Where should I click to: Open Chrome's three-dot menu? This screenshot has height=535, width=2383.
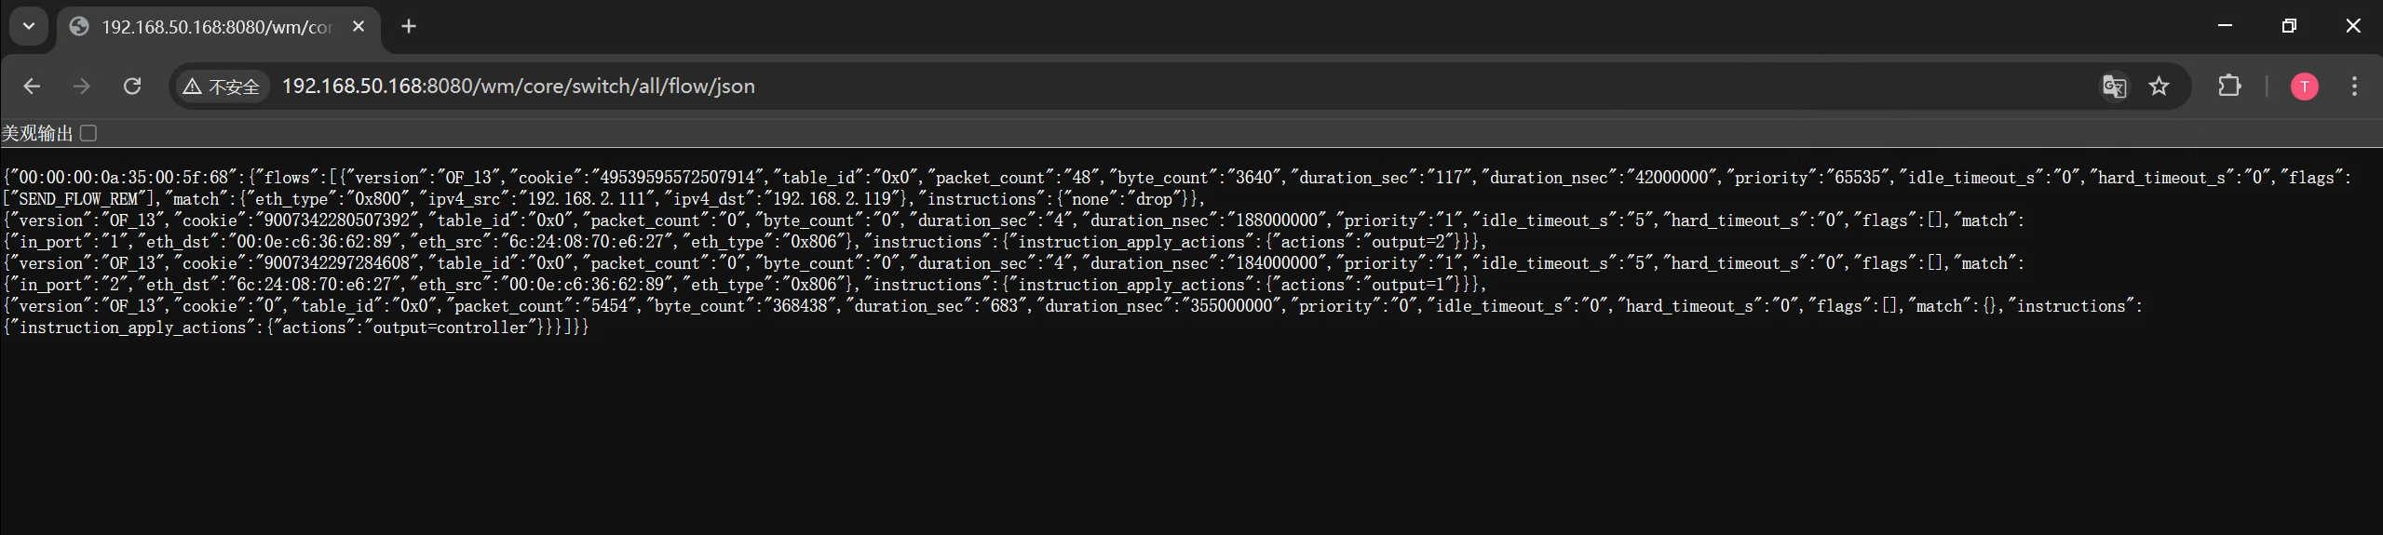(2354, 87)
